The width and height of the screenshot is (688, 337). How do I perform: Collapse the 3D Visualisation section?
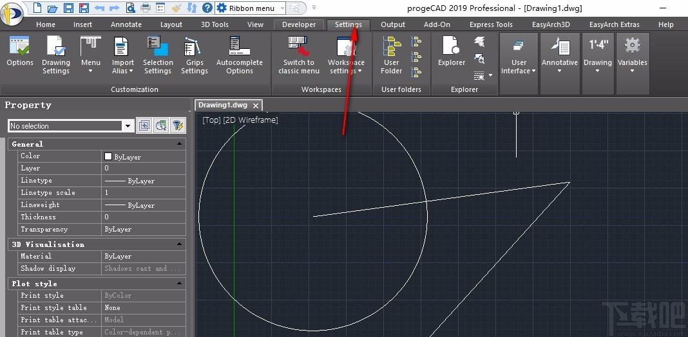[180, 244]
